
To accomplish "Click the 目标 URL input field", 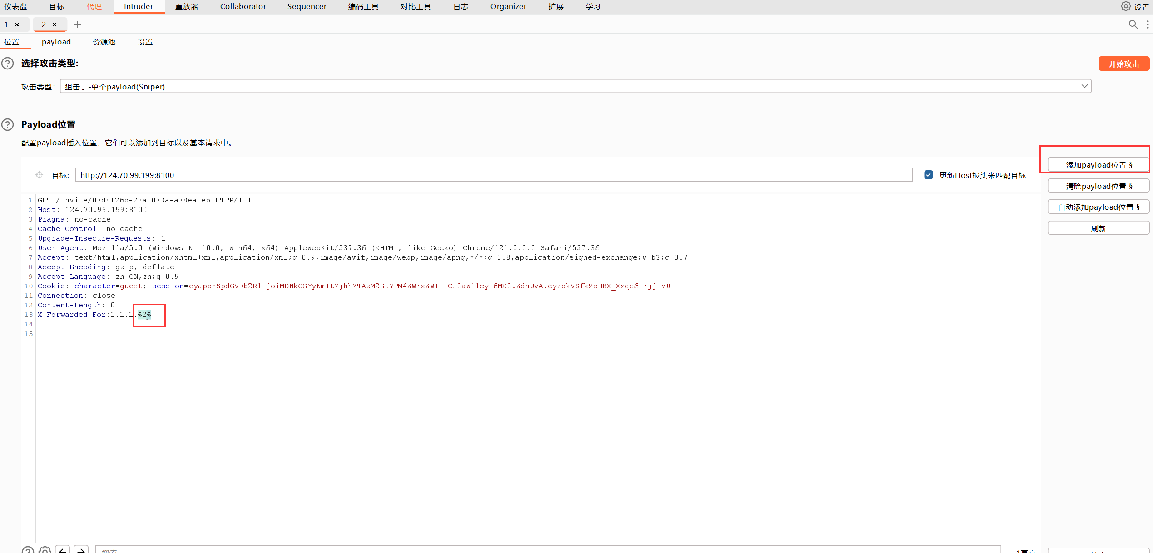I will (494, 175).
